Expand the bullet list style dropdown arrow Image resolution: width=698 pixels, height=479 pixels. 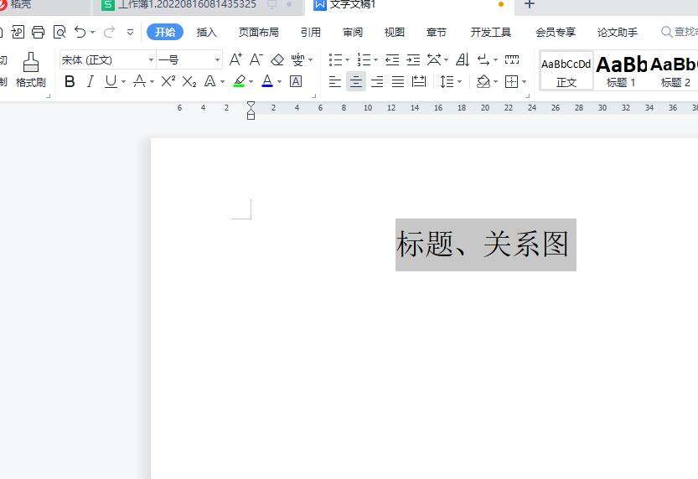coord(347,59)
